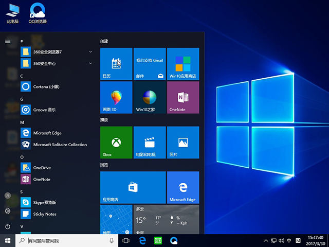Launch Paint 3D (画图 3D) tile
Viewport: 329px width, 247px height.
(x=116, y=97)
